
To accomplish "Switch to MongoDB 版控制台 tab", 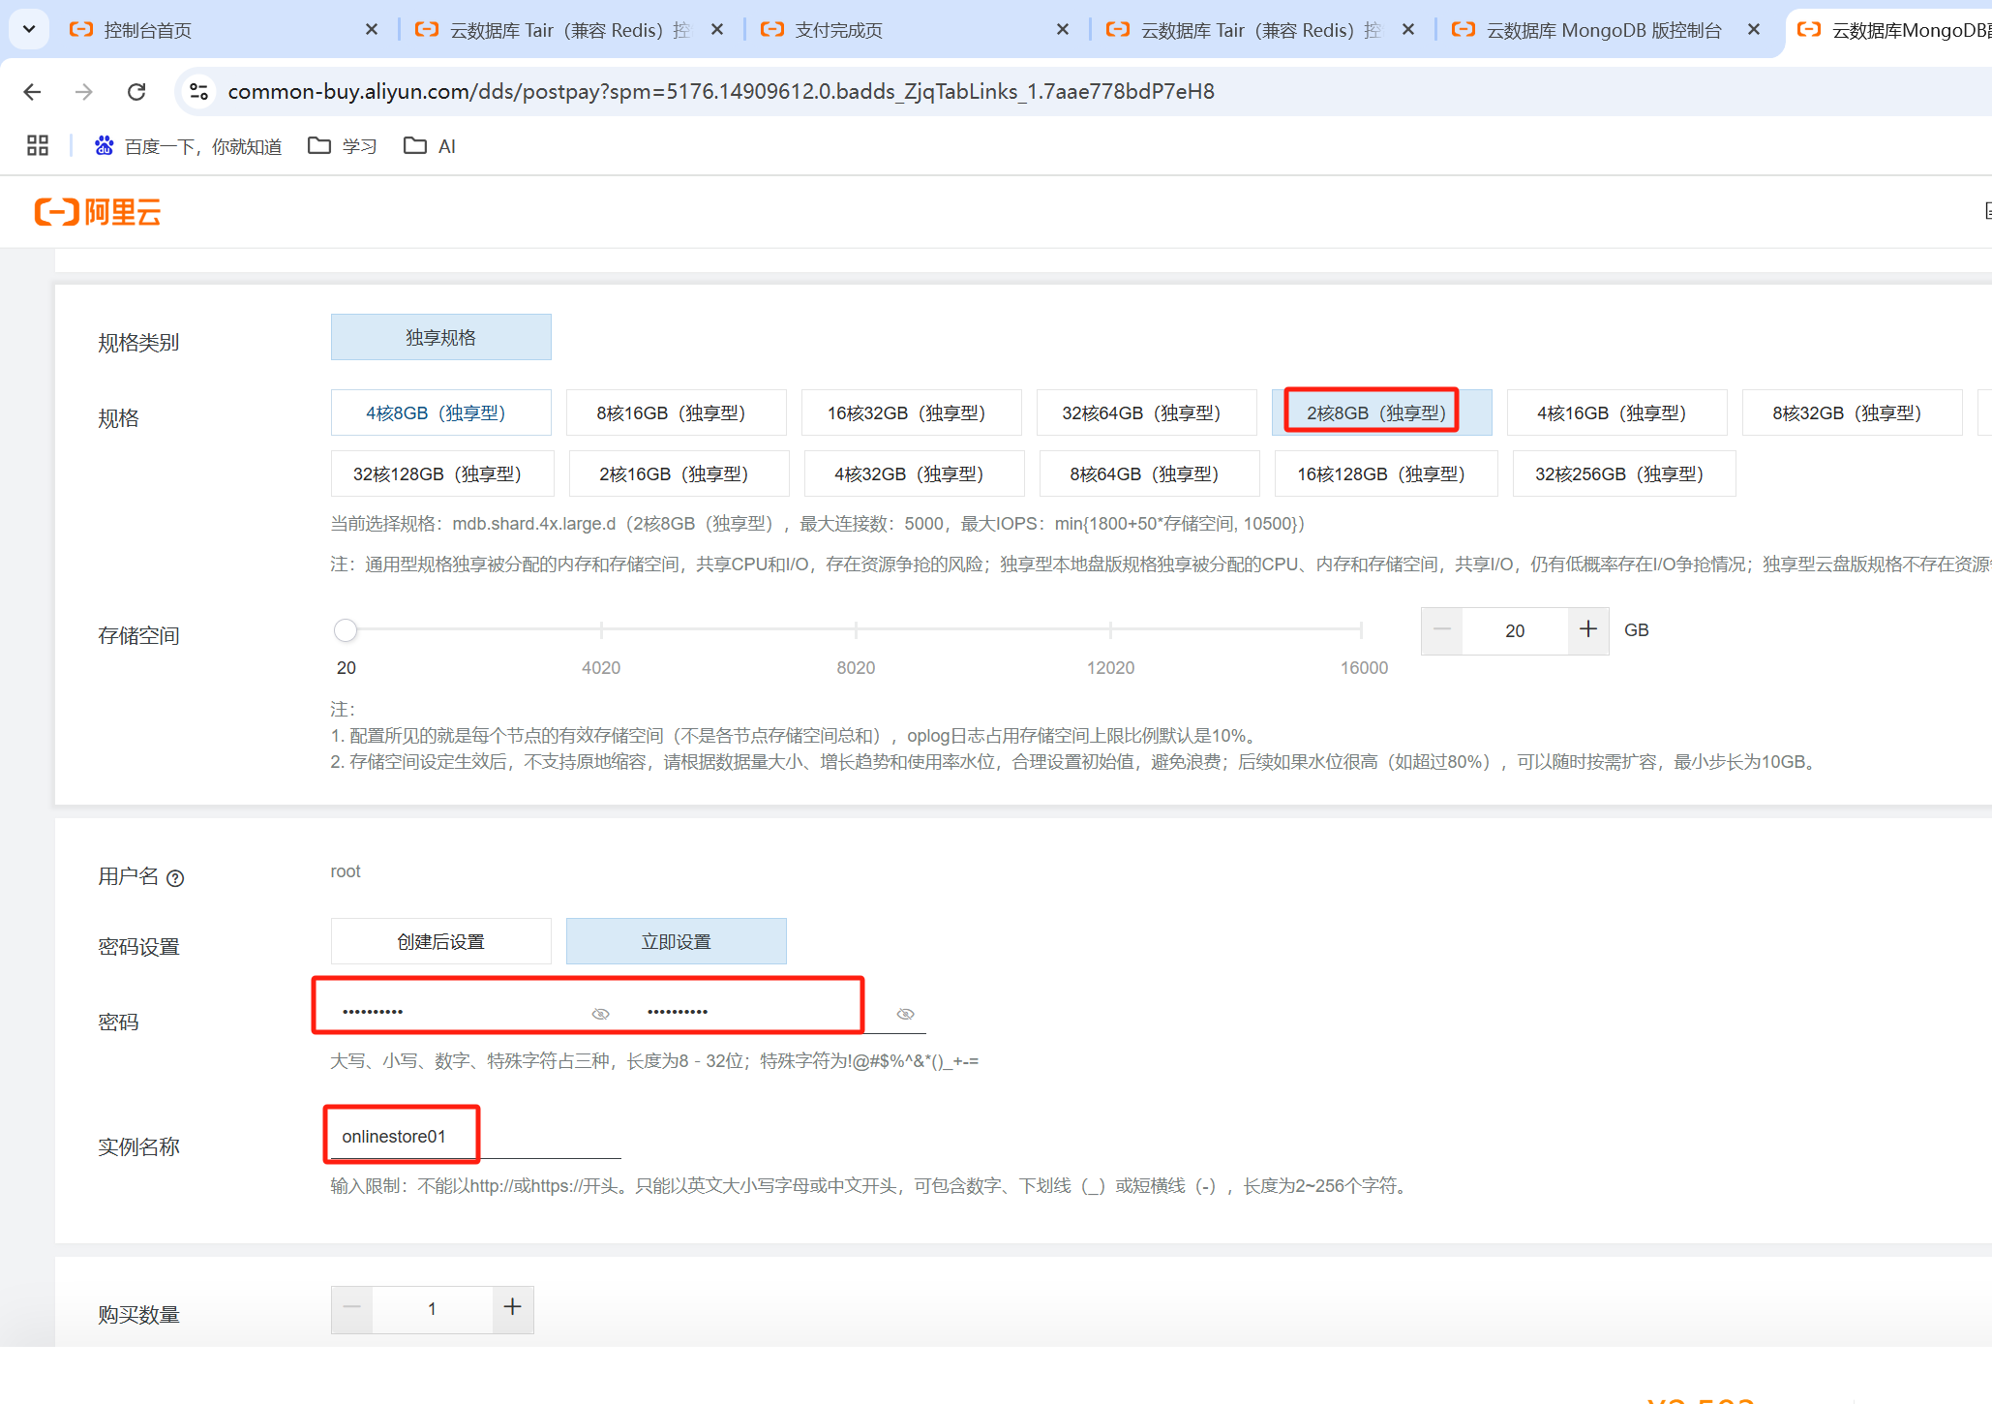I will pos(1605,30).
